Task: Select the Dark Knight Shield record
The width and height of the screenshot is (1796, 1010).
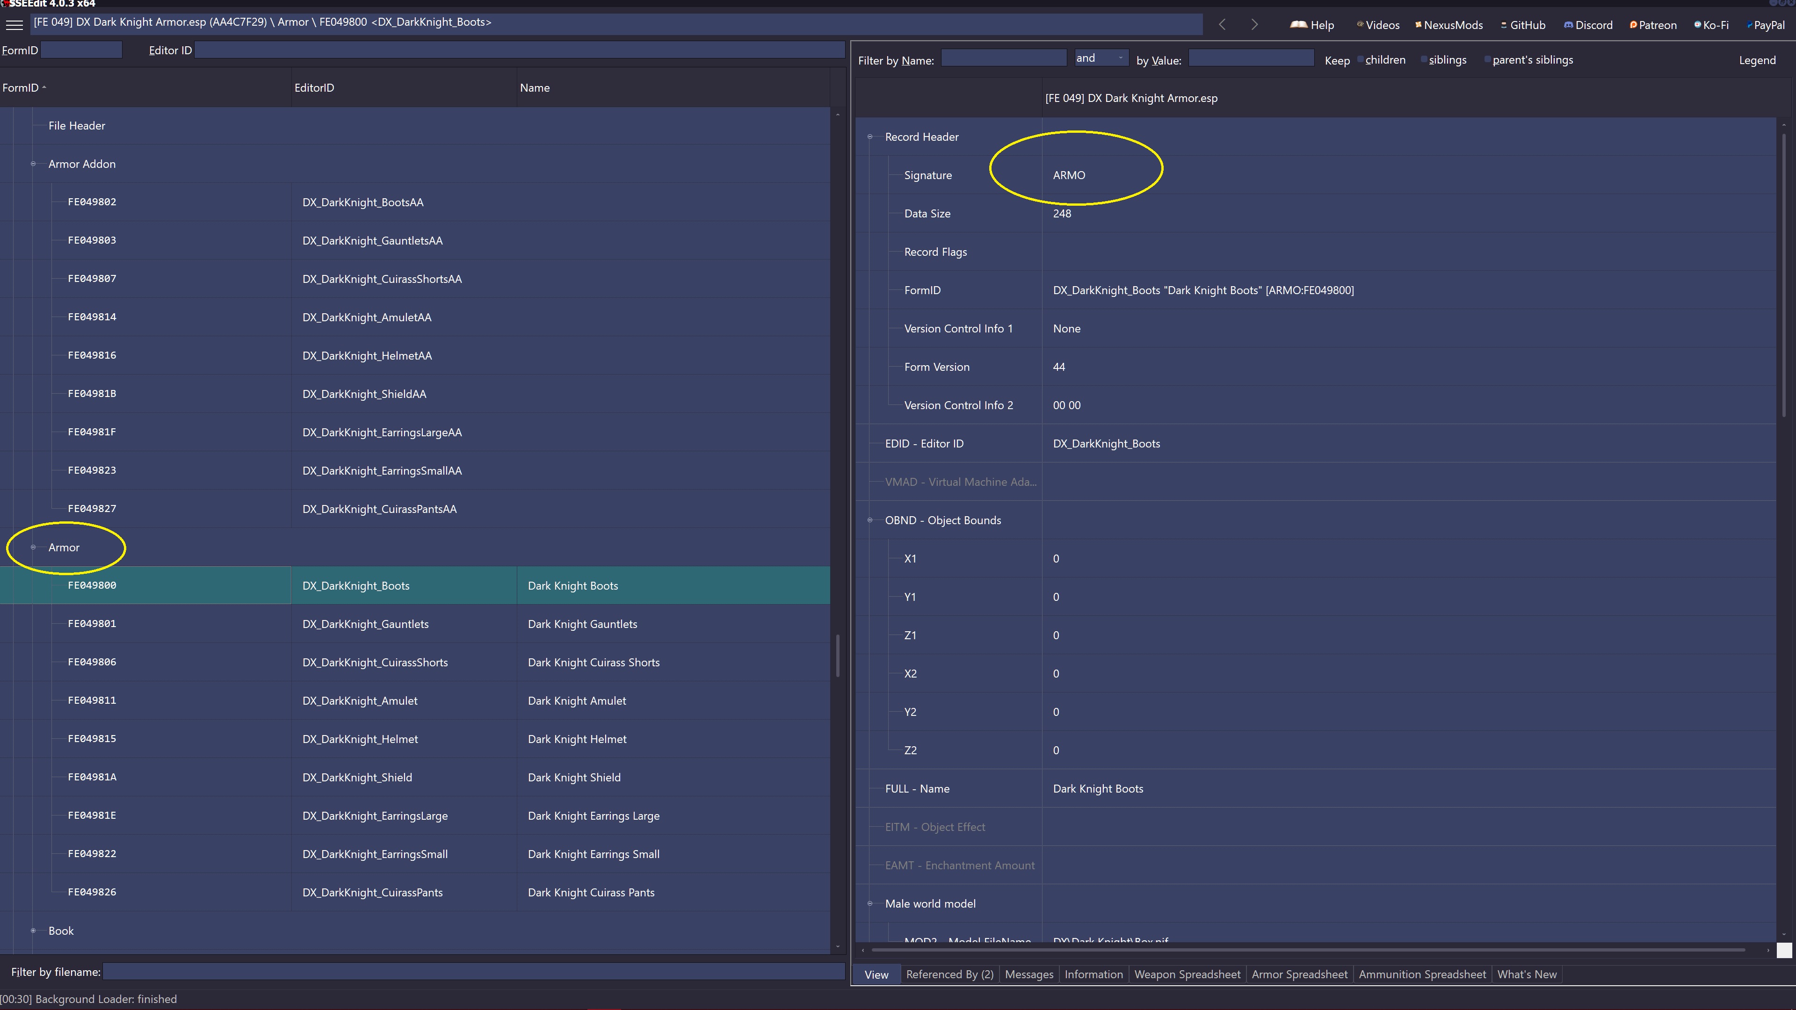Action: pyautogui.click(x=415, y=777)
